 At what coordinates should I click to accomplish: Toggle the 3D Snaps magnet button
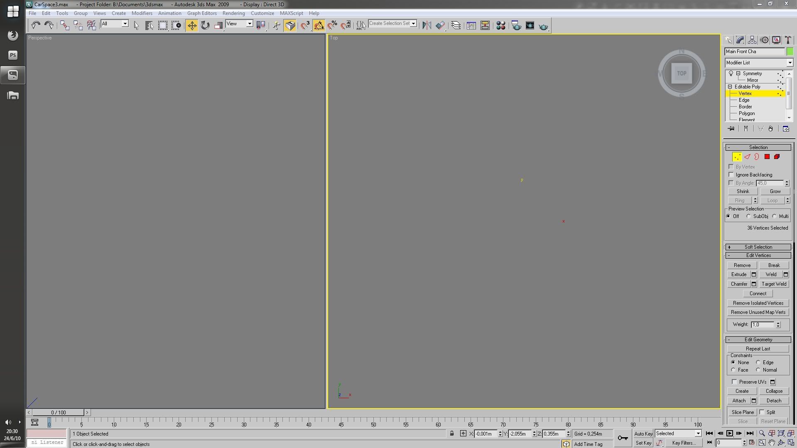point(306,25)
